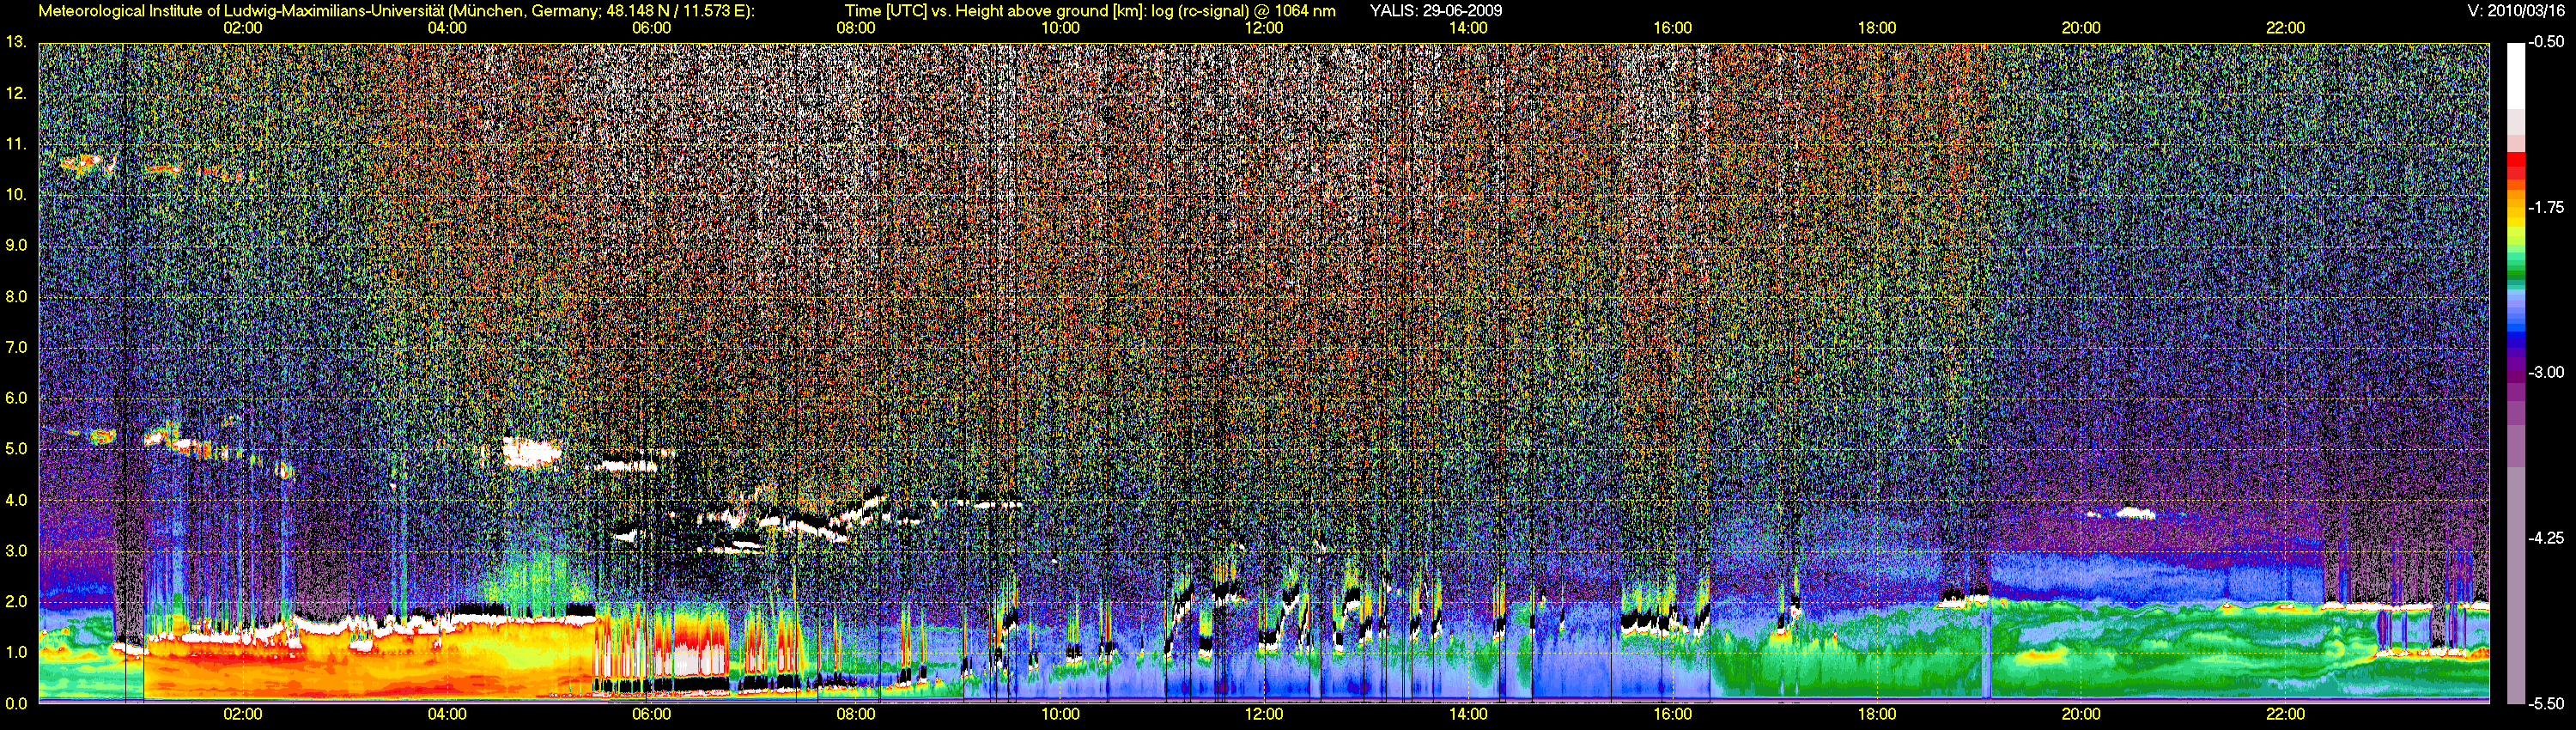This screenshot has width=2576, height=730.
Task: Click the '-3.00' colorbar scale value
Action: pos(2546,373)
